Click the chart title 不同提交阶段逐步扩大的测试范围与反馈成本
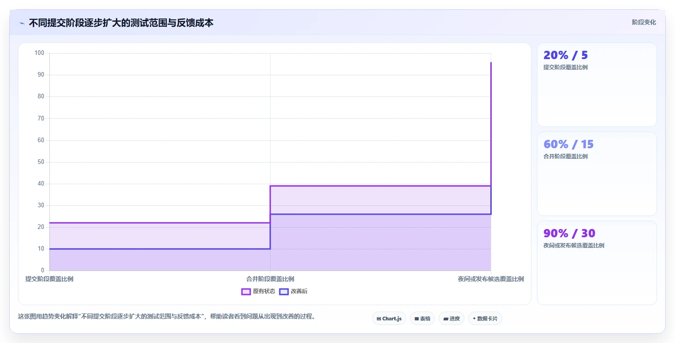Viewport: 675px width, 343px height. (121, 23)
